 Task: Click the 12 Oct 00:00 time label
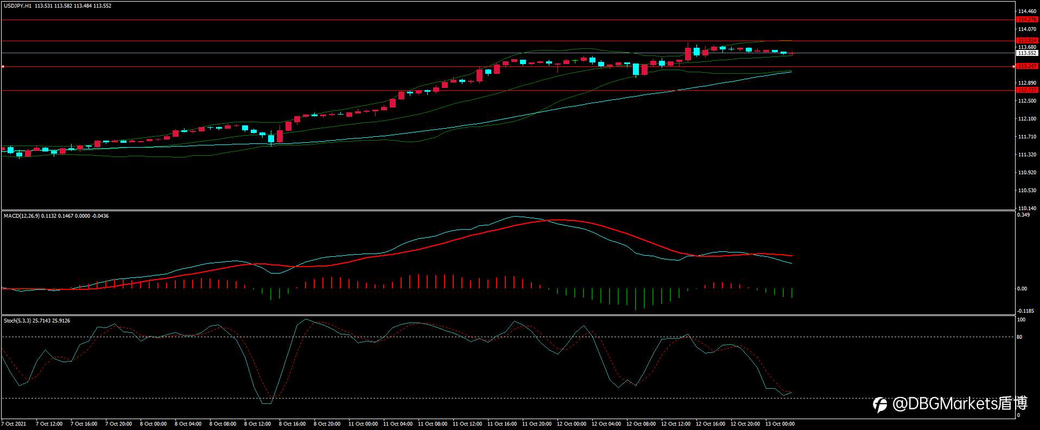click(x=572, y=424)
